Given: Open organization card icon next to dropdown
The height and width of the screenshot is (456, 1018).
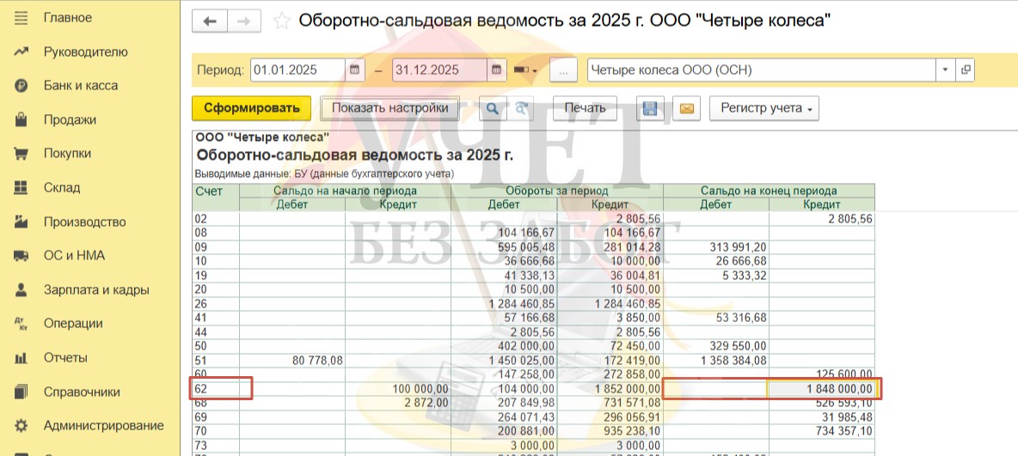Looking at the screenshot, I should [966, 70].
